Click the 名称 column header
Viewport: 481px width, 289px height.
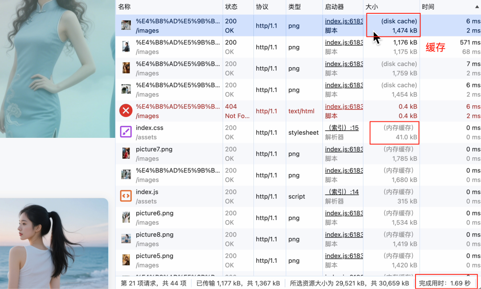pyautogui.click(x=124, y=6)
